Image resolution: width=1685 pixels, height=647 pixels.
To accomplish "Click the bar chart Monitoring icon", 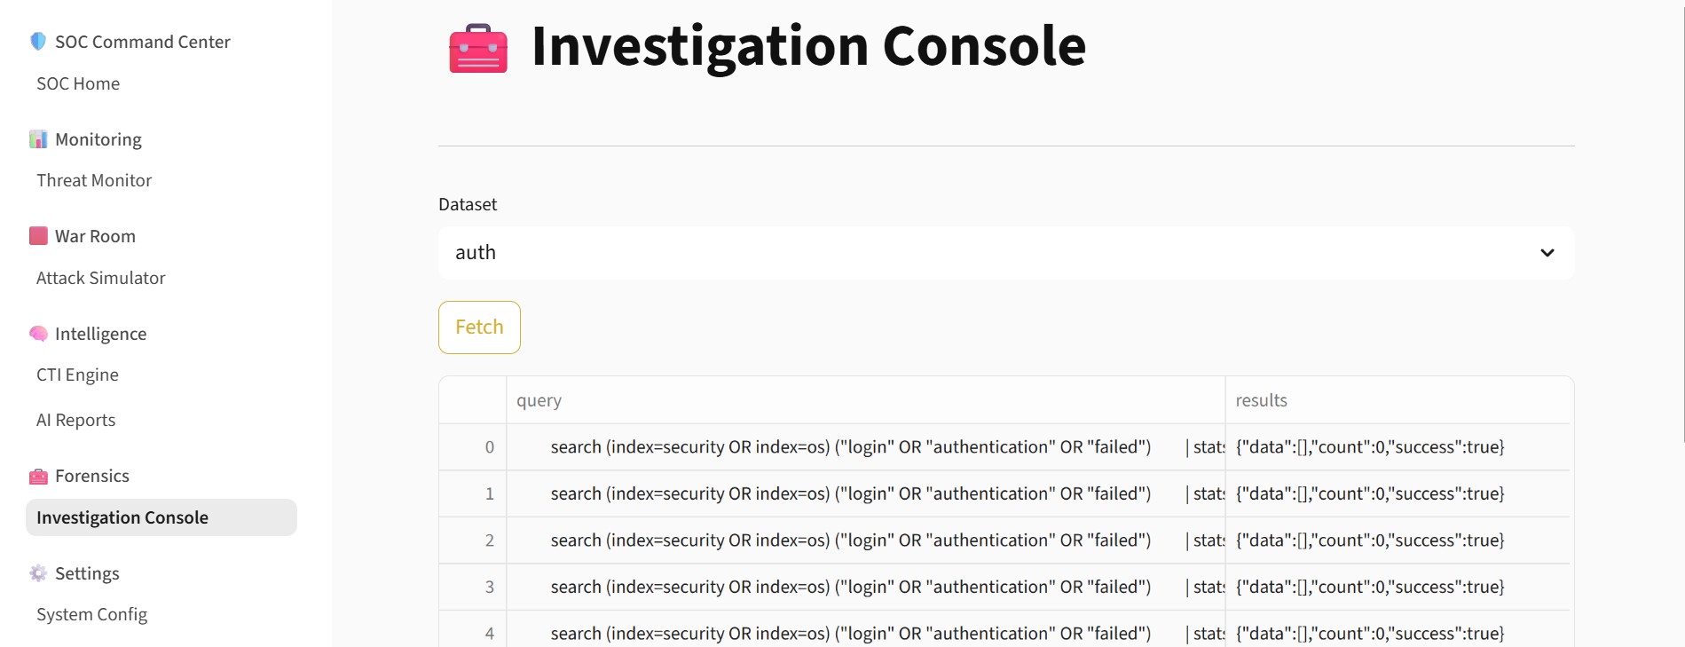I will coord(38,139).
